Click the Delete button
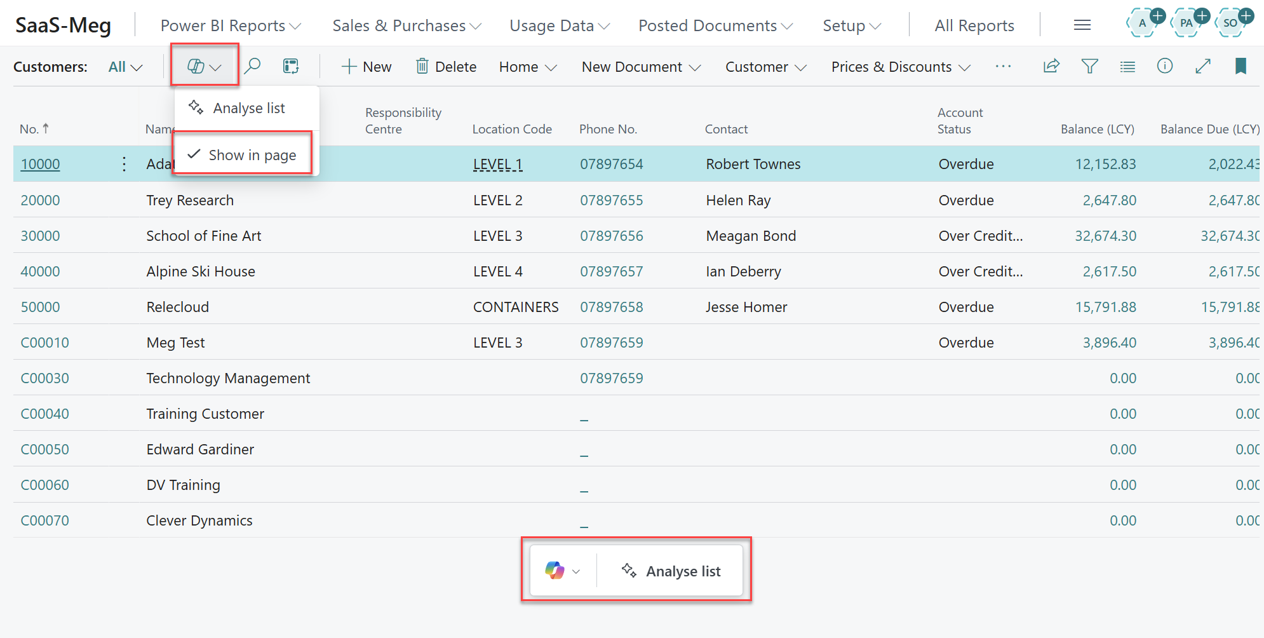The width and height of the screenshot is (1264, 638). (x=446, y=67)
